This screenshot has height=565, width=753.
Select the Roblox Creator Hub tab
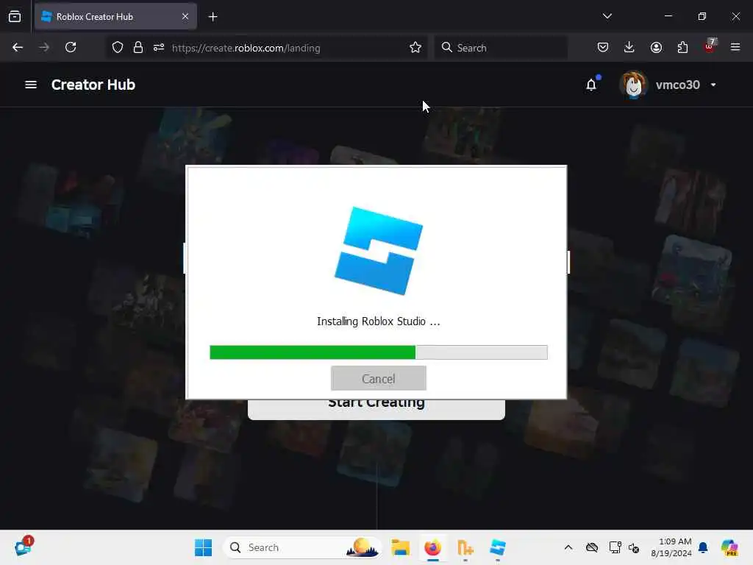tap(115, 17)
